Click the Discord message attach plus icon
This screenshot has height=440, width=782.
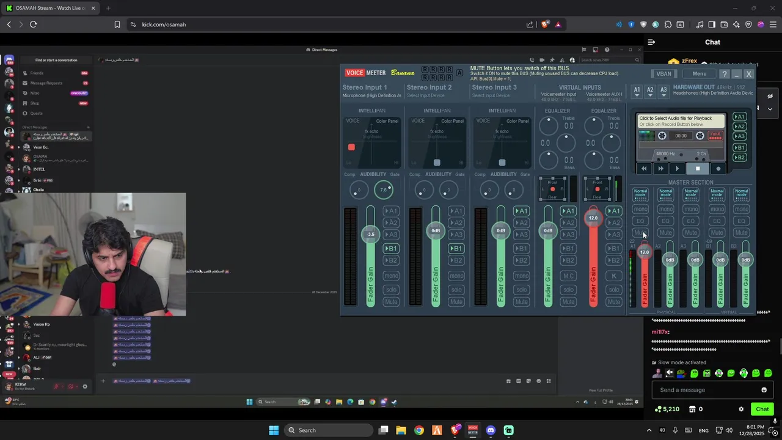pyautogui.click(x=103, y=381)
